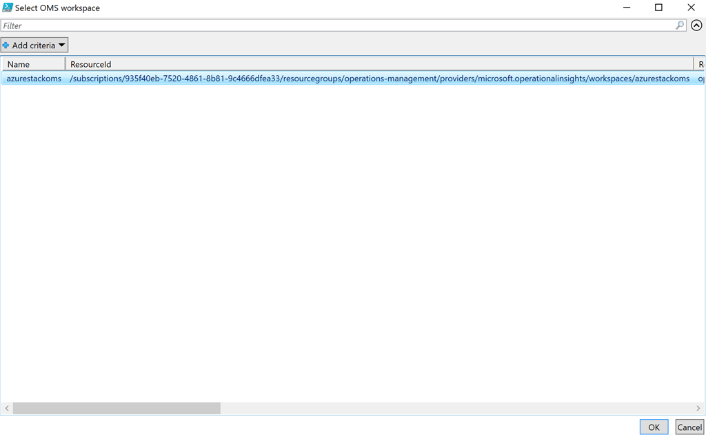Minimize the Select OMS workspace window

pyautogui.click(x=627, y=8)
